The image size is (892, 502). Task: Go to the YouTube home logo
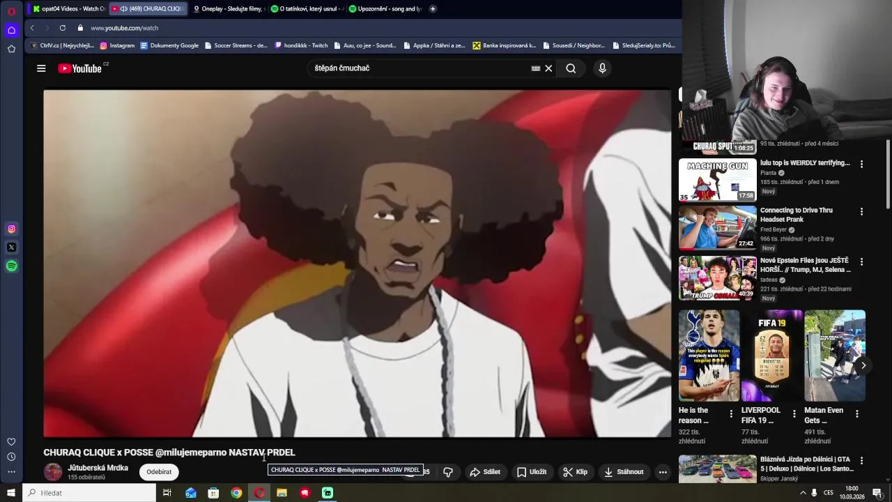80,68
